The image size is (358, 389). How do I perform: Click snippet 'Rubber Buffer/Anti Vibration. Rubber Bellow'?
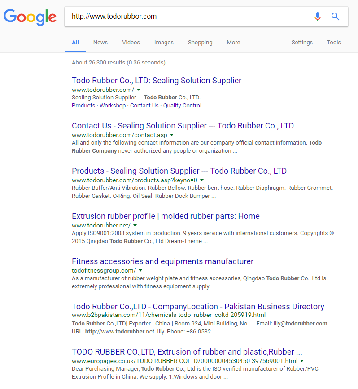click(x=202, y=192)
